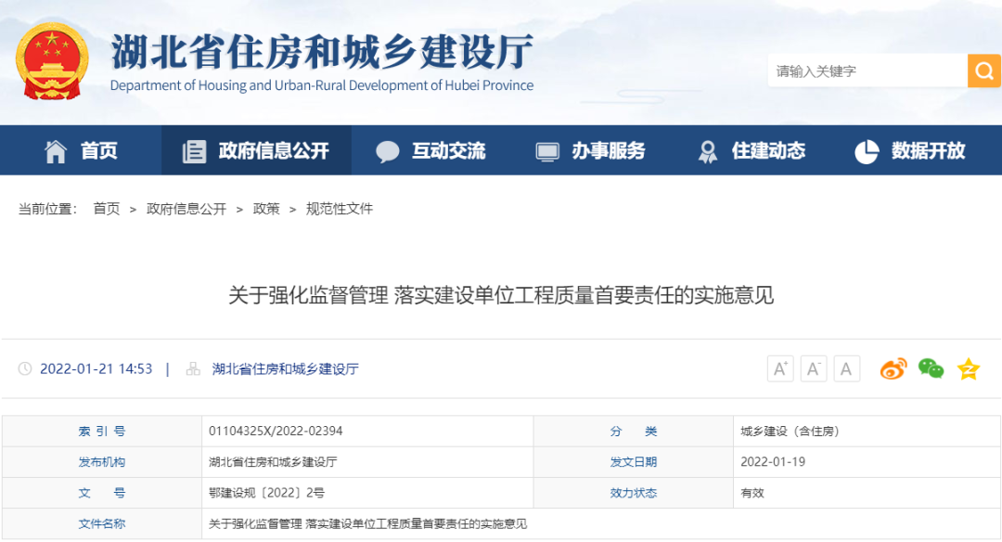The height and width of the screenshot is (542, 1002).
Task: Click 政府信息公开 breadcrumb link
Action: coord(186,209)
